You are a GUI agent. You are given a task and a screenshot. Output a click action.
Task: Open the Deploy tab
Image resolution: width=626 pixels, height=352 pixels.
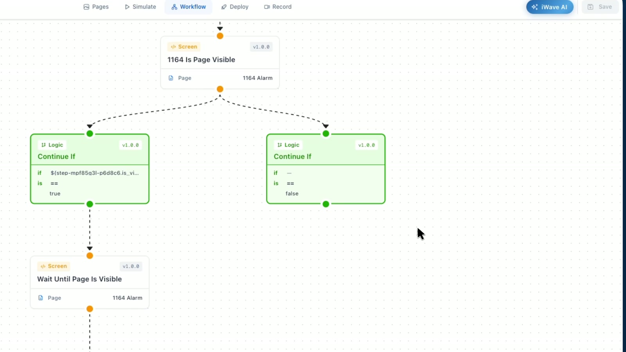coord(235,7)
